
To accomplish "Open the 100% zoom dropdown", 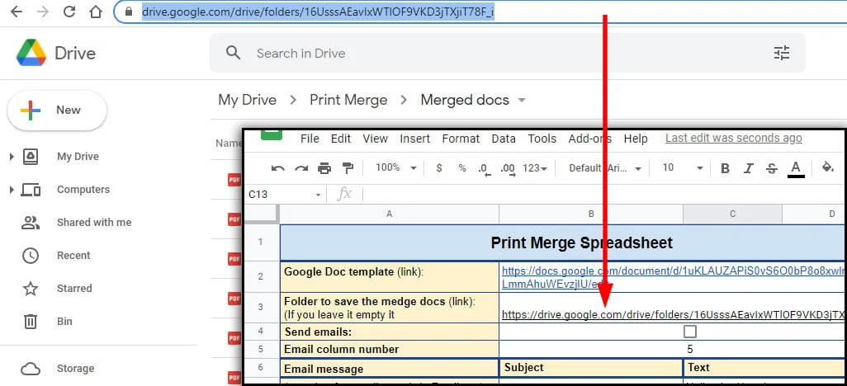I will pyautogui.click(x=396, y=168).
